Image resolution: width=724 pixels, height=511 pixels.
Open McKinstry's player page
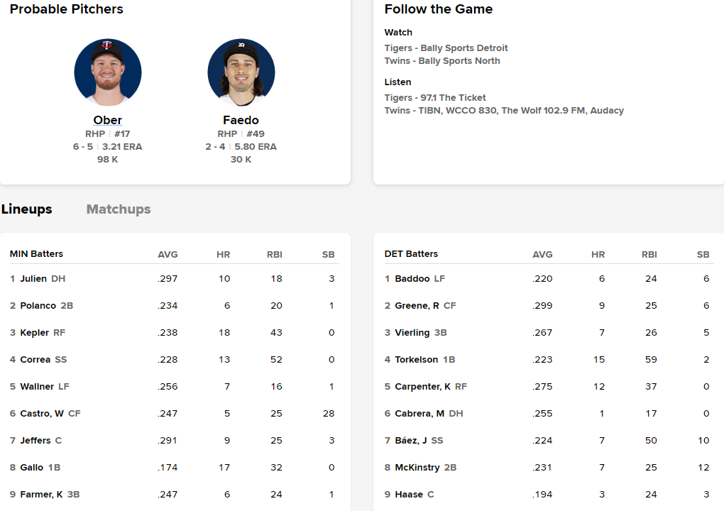pyautogui.click(x=416, y=468)
